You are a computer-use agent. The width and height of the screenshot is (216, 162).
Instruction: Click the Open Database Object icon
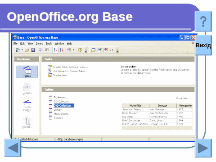point(94,50)
